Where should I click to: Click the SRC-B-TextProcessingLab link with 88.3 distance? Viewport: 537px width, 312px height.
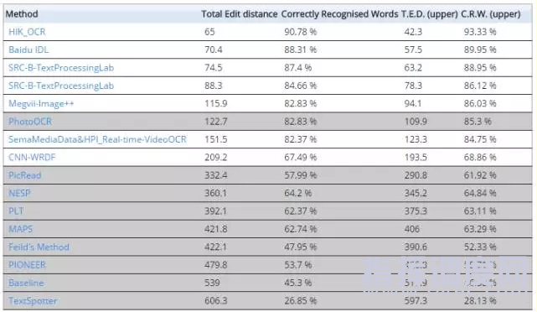point(61,86)
